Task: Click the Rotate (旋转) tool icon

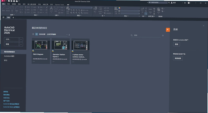Action: (32, 7)
